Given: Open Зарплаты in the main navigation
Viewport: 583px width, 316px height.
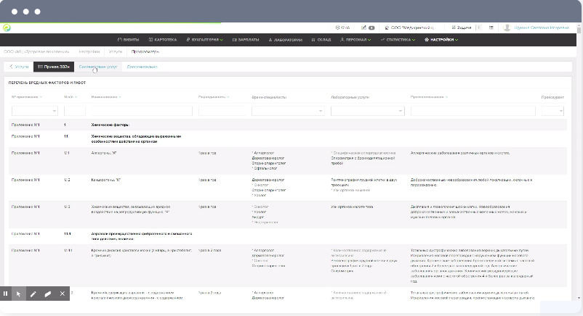Looking at the screenshot, I should click(246, 40).
